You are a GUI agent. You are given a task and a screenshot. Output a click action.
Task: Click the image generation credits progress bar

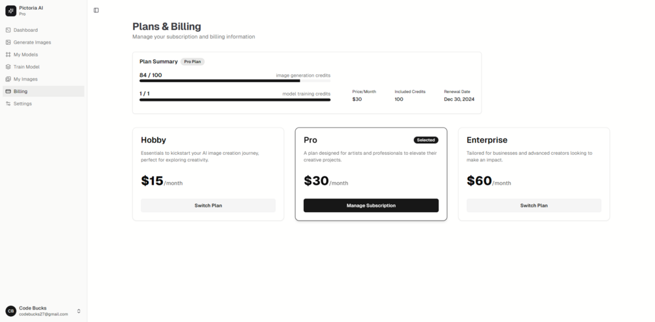click(x=235, y=81)
